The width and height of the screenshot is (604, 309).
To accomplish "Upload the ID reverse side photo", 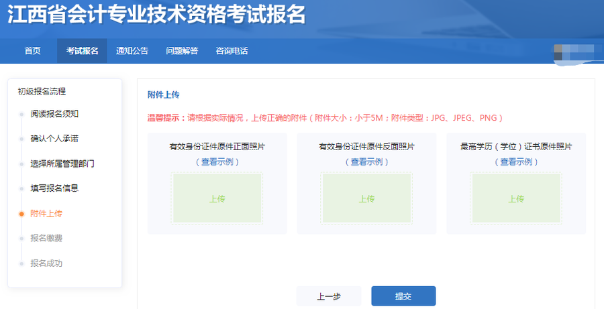I will (x=366, y=198).
